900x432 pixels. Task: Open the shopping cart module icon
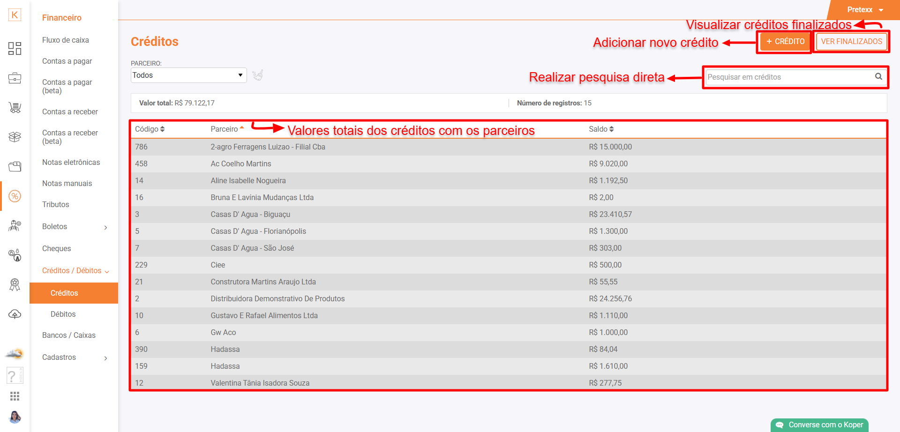pos(15,108)
